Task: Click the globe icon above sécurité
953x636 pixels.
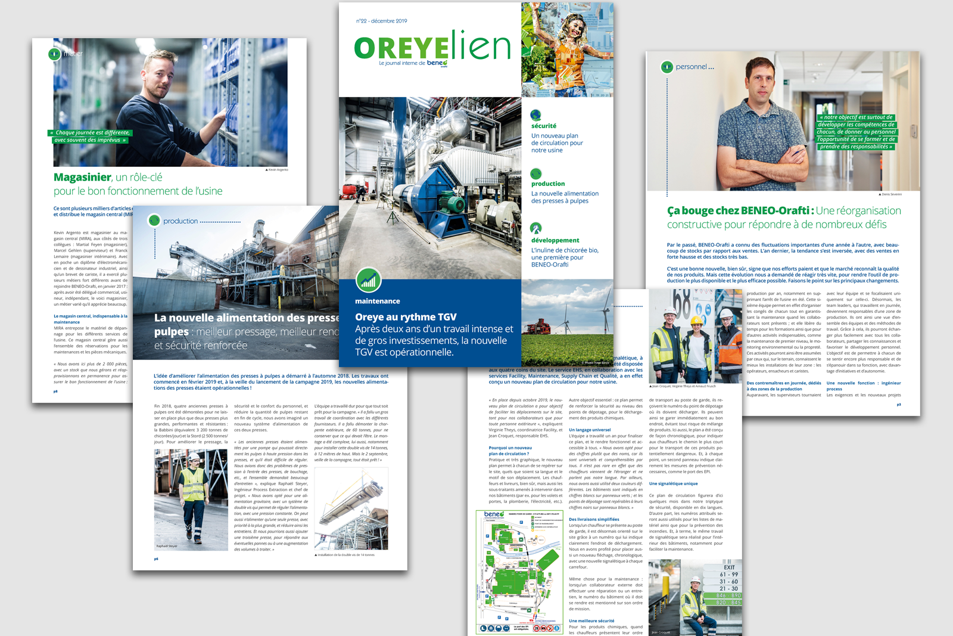Action: coord(536,115)
